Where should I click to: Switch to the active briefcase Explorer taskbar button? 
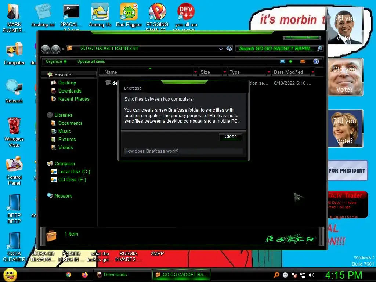click(181, 275)
